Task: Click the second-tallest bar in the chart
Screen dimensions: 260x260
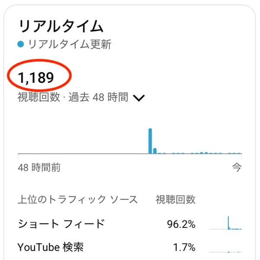Action: [x=155, y=151]
